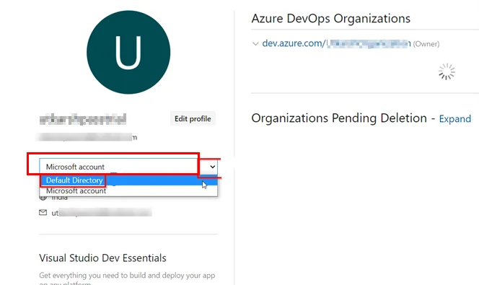Select Default Directory from the dropdown list
The image size is (479, 285).
point(128,180)
